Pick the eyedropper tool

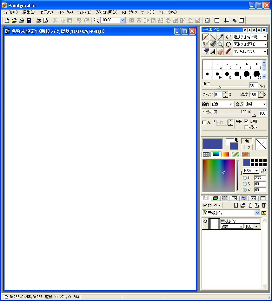coord(220,37)
